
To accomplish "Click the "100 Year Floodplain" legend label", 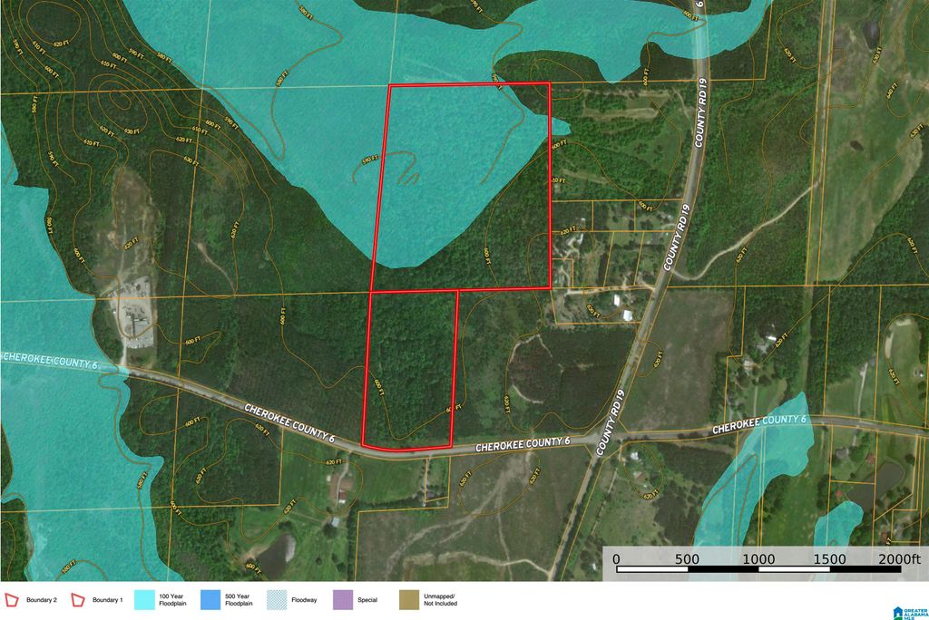I will tap(172, 600).
